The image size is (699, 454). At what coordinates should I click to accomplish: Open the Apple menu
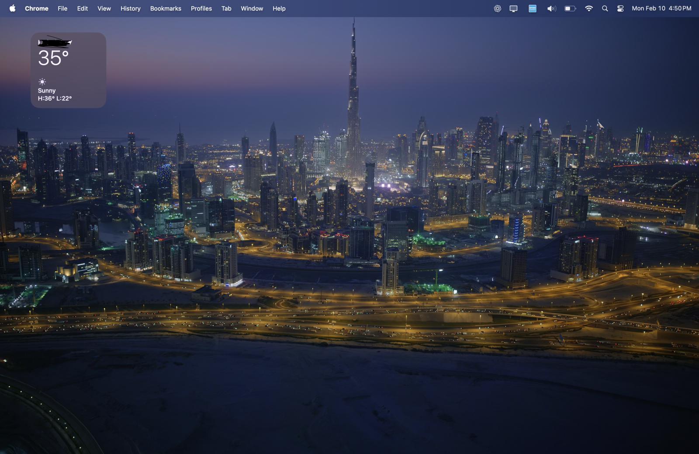click(12, 8)
